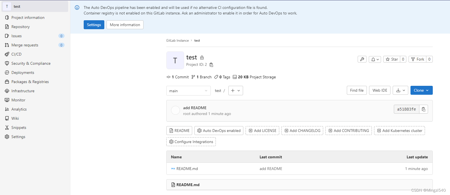Click the markdown icon beside README.md

(x=173, y=169)
